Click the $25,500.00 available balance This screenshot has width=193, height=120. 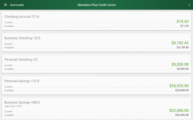[182, 90]
